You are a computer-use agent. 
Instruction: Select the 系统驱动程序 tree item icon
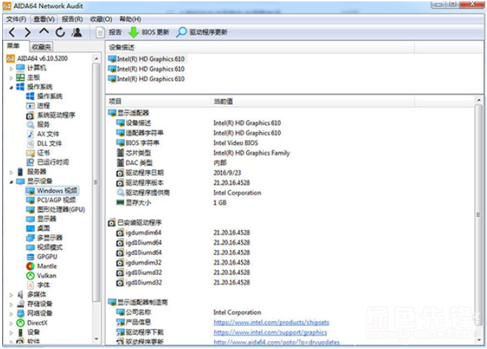(x=30, y=116)
